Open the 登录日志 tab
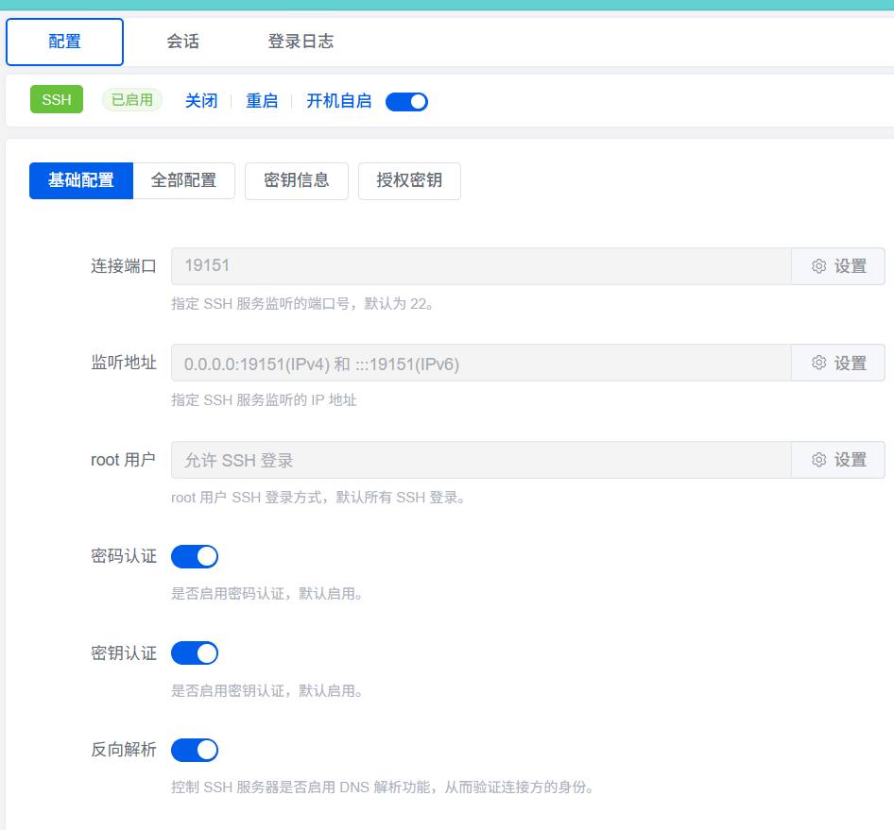The image size is (894, 830). pyautogui.click(x=301, y=42)
